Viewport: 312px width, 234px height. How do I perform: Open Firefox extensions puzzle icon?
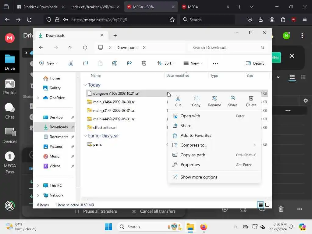[x=283, y=20]
